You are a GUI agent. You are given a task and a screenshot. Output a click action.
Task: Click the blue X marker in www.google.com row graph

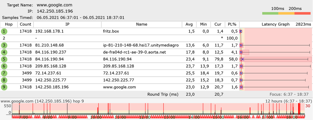point(241,87)
